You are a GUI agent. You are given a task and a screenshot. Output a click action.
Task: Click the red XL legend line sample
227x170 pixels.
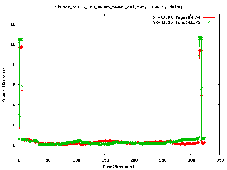[209, 18]
